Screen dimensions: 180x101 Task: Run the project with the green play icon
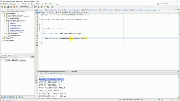(44, 7)
